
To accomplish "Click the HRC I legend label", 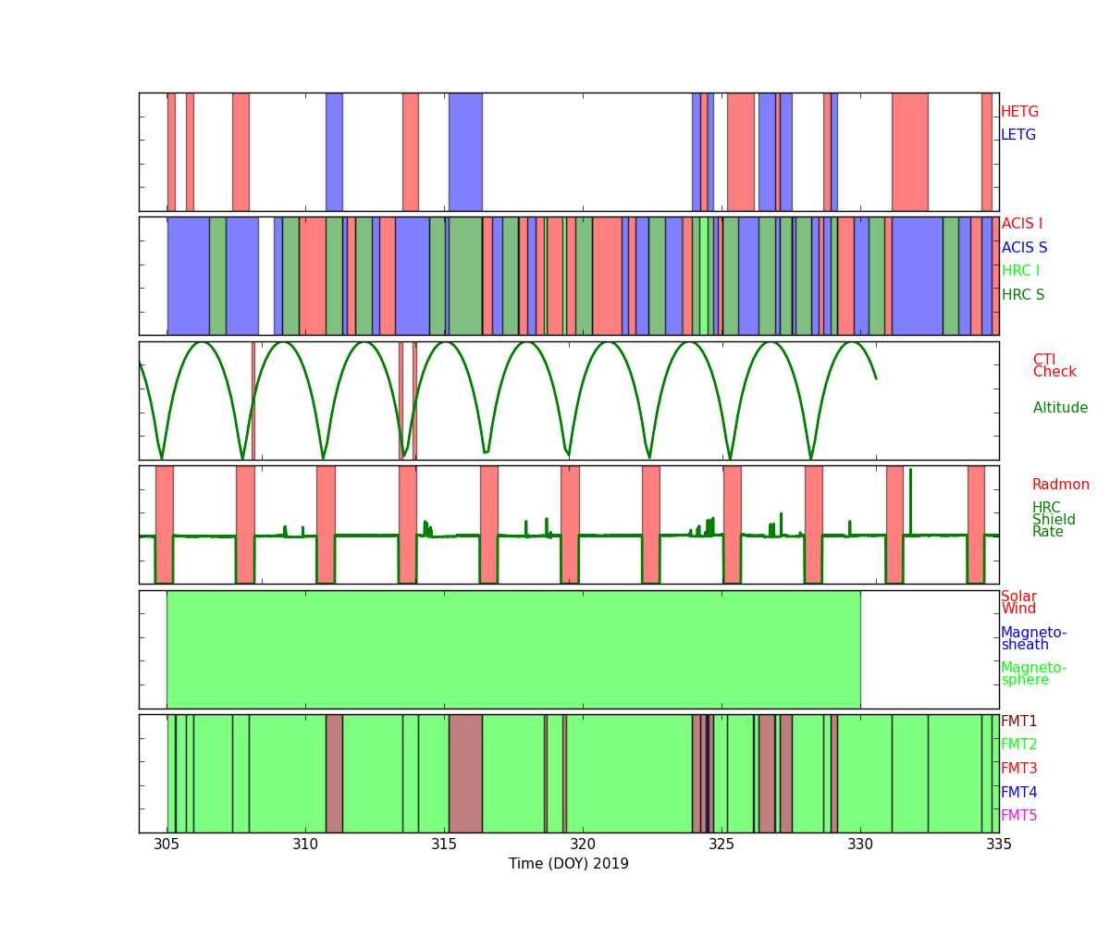I will pyautogui.click(x=1021, y=271).
